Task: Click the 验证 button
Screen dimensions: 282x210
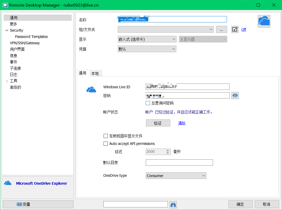Action: click(x=158, y=123)
